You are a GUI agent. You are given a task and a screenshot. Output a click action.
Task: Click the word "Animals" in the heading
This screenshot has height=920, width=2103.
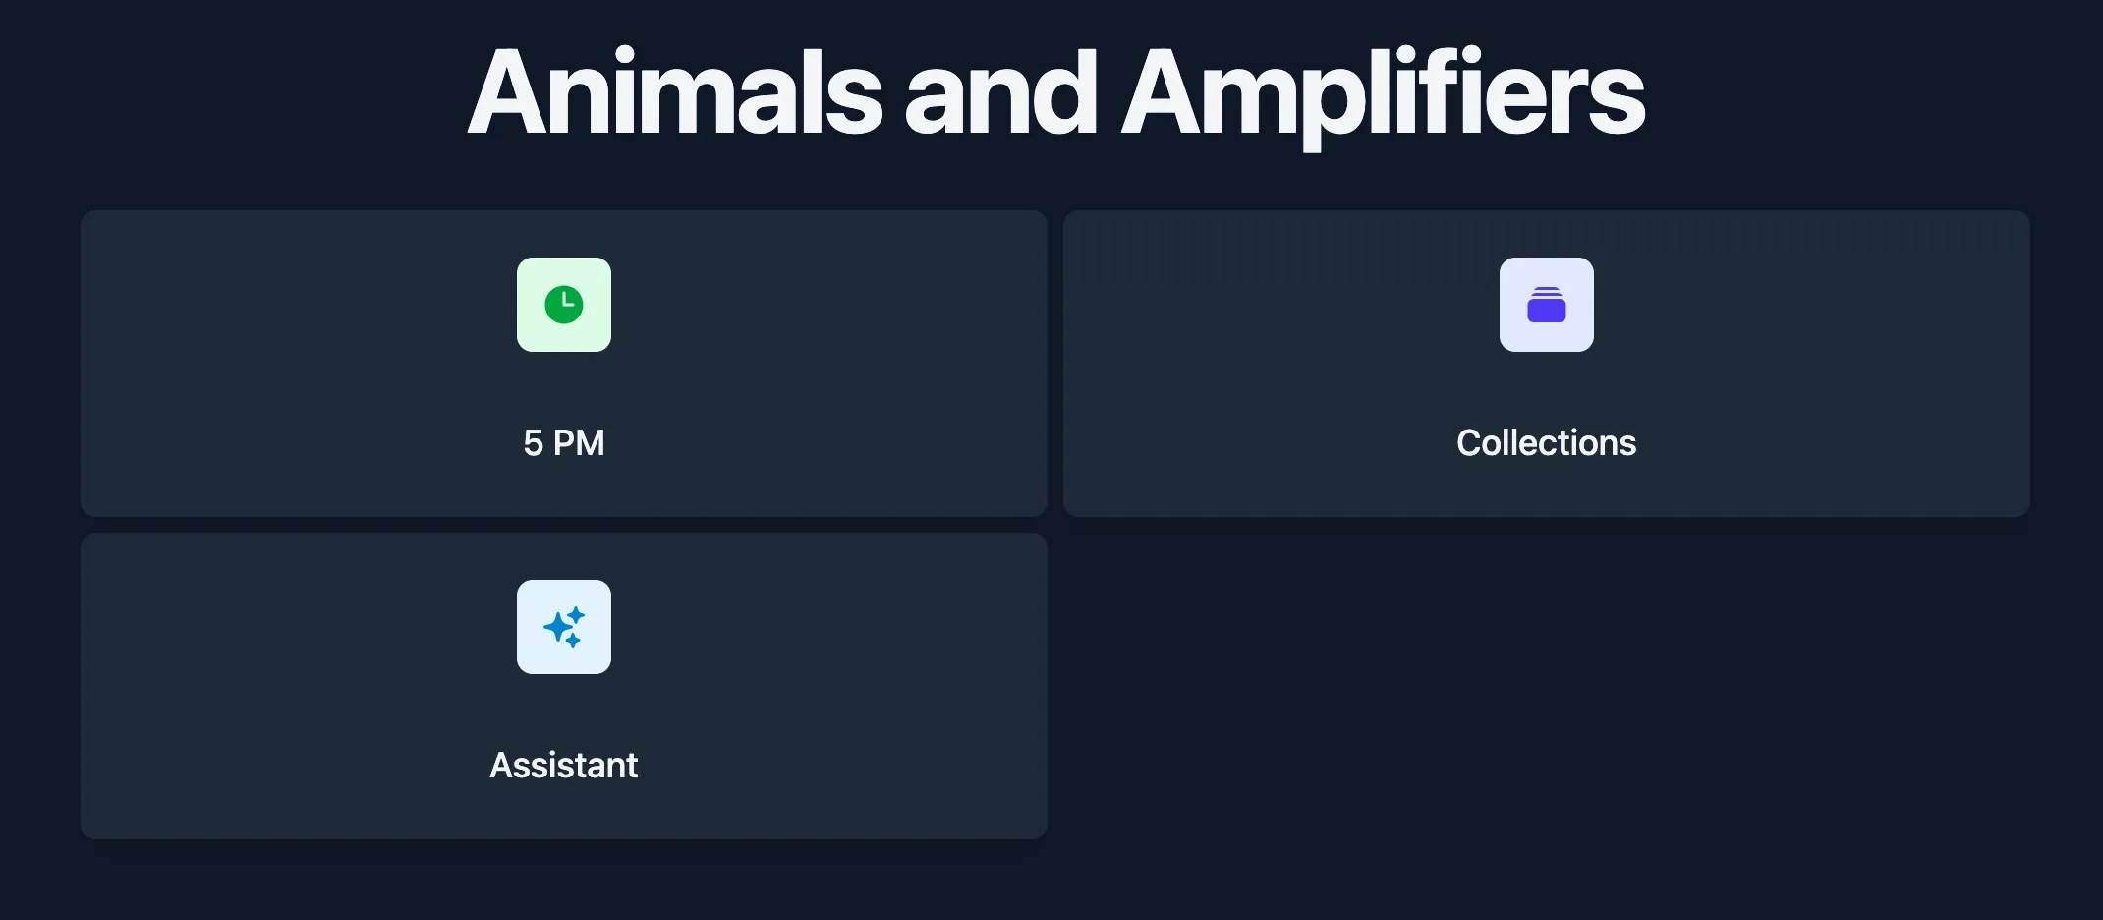point(675,94)
